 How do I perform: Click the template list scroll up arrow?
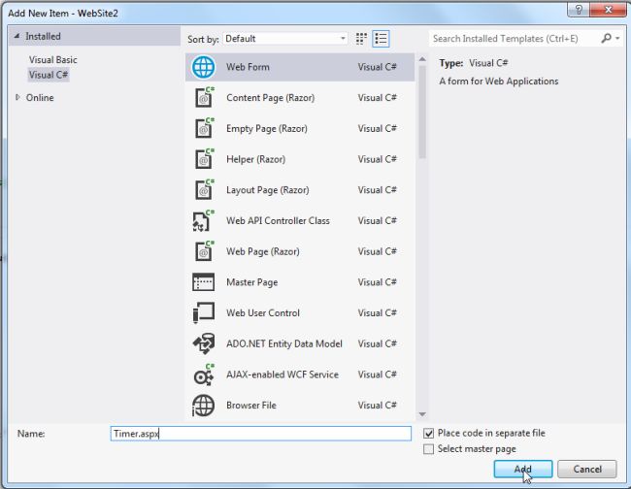[422, 59]
